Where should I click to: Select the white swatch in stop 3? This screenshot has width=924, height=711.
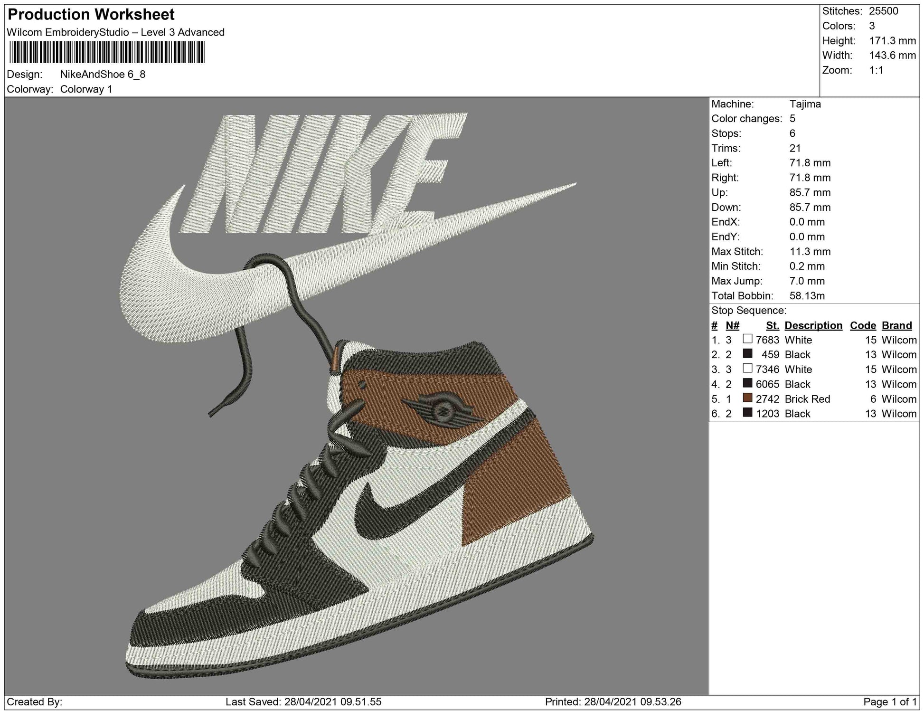point(748,369)
